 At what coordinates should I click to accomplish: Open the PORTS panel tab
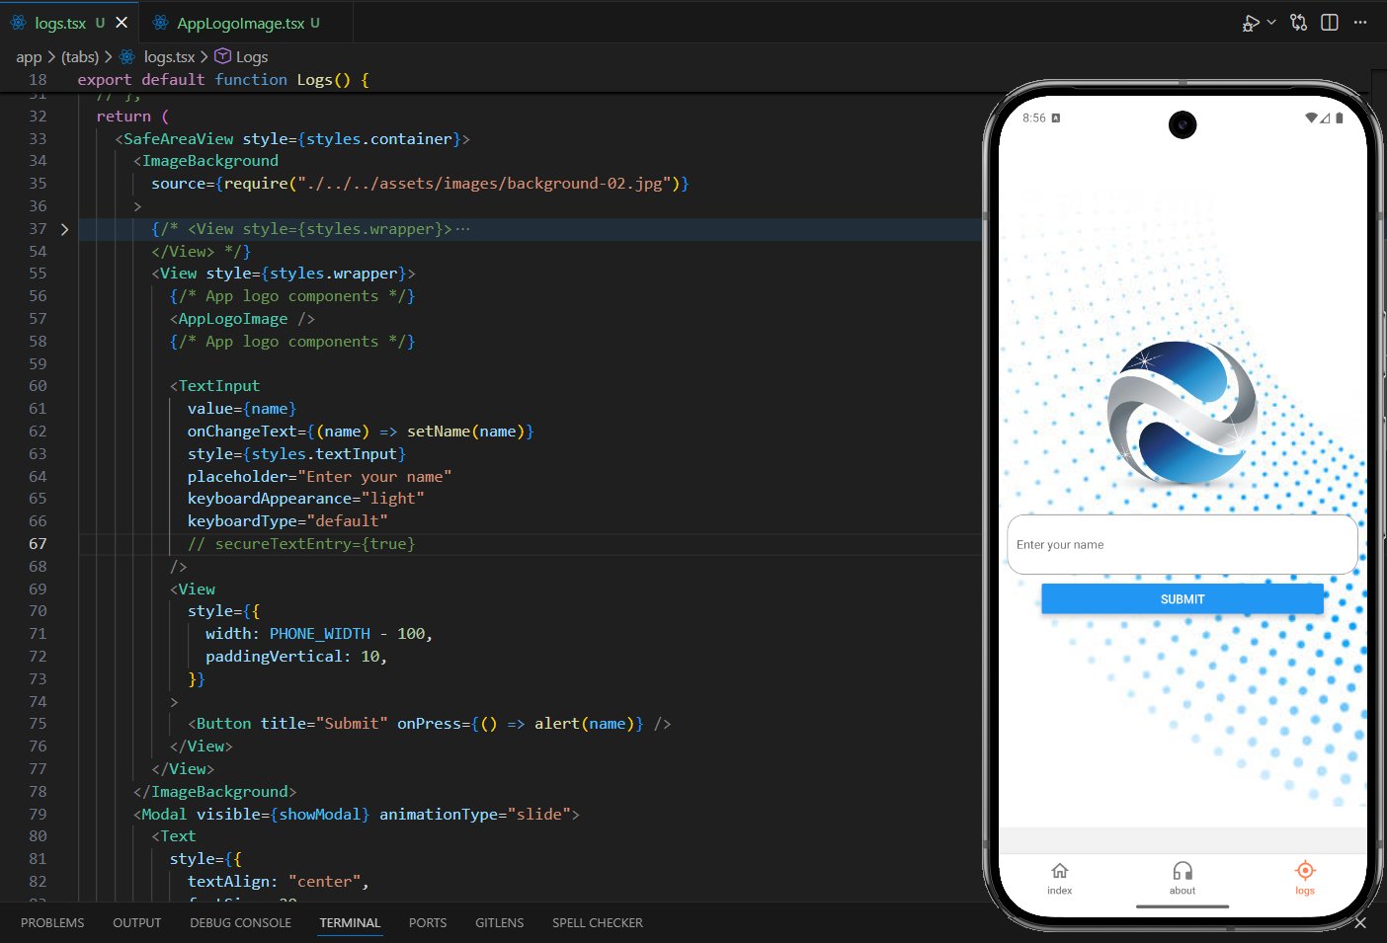(x=428, y=922)
